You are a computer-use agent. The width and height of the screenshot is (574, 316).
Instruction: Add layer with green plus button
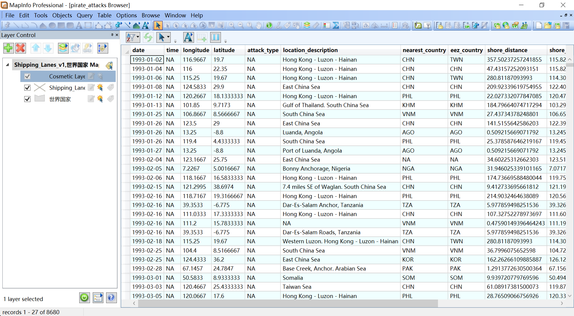[8, 48]
